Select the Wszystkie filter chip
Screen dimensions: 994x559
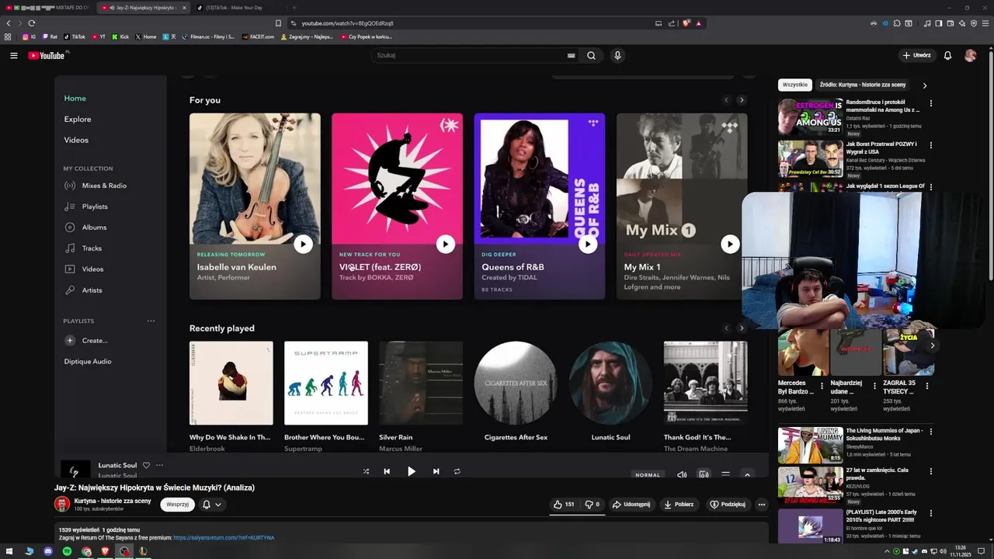click(795, 85)
